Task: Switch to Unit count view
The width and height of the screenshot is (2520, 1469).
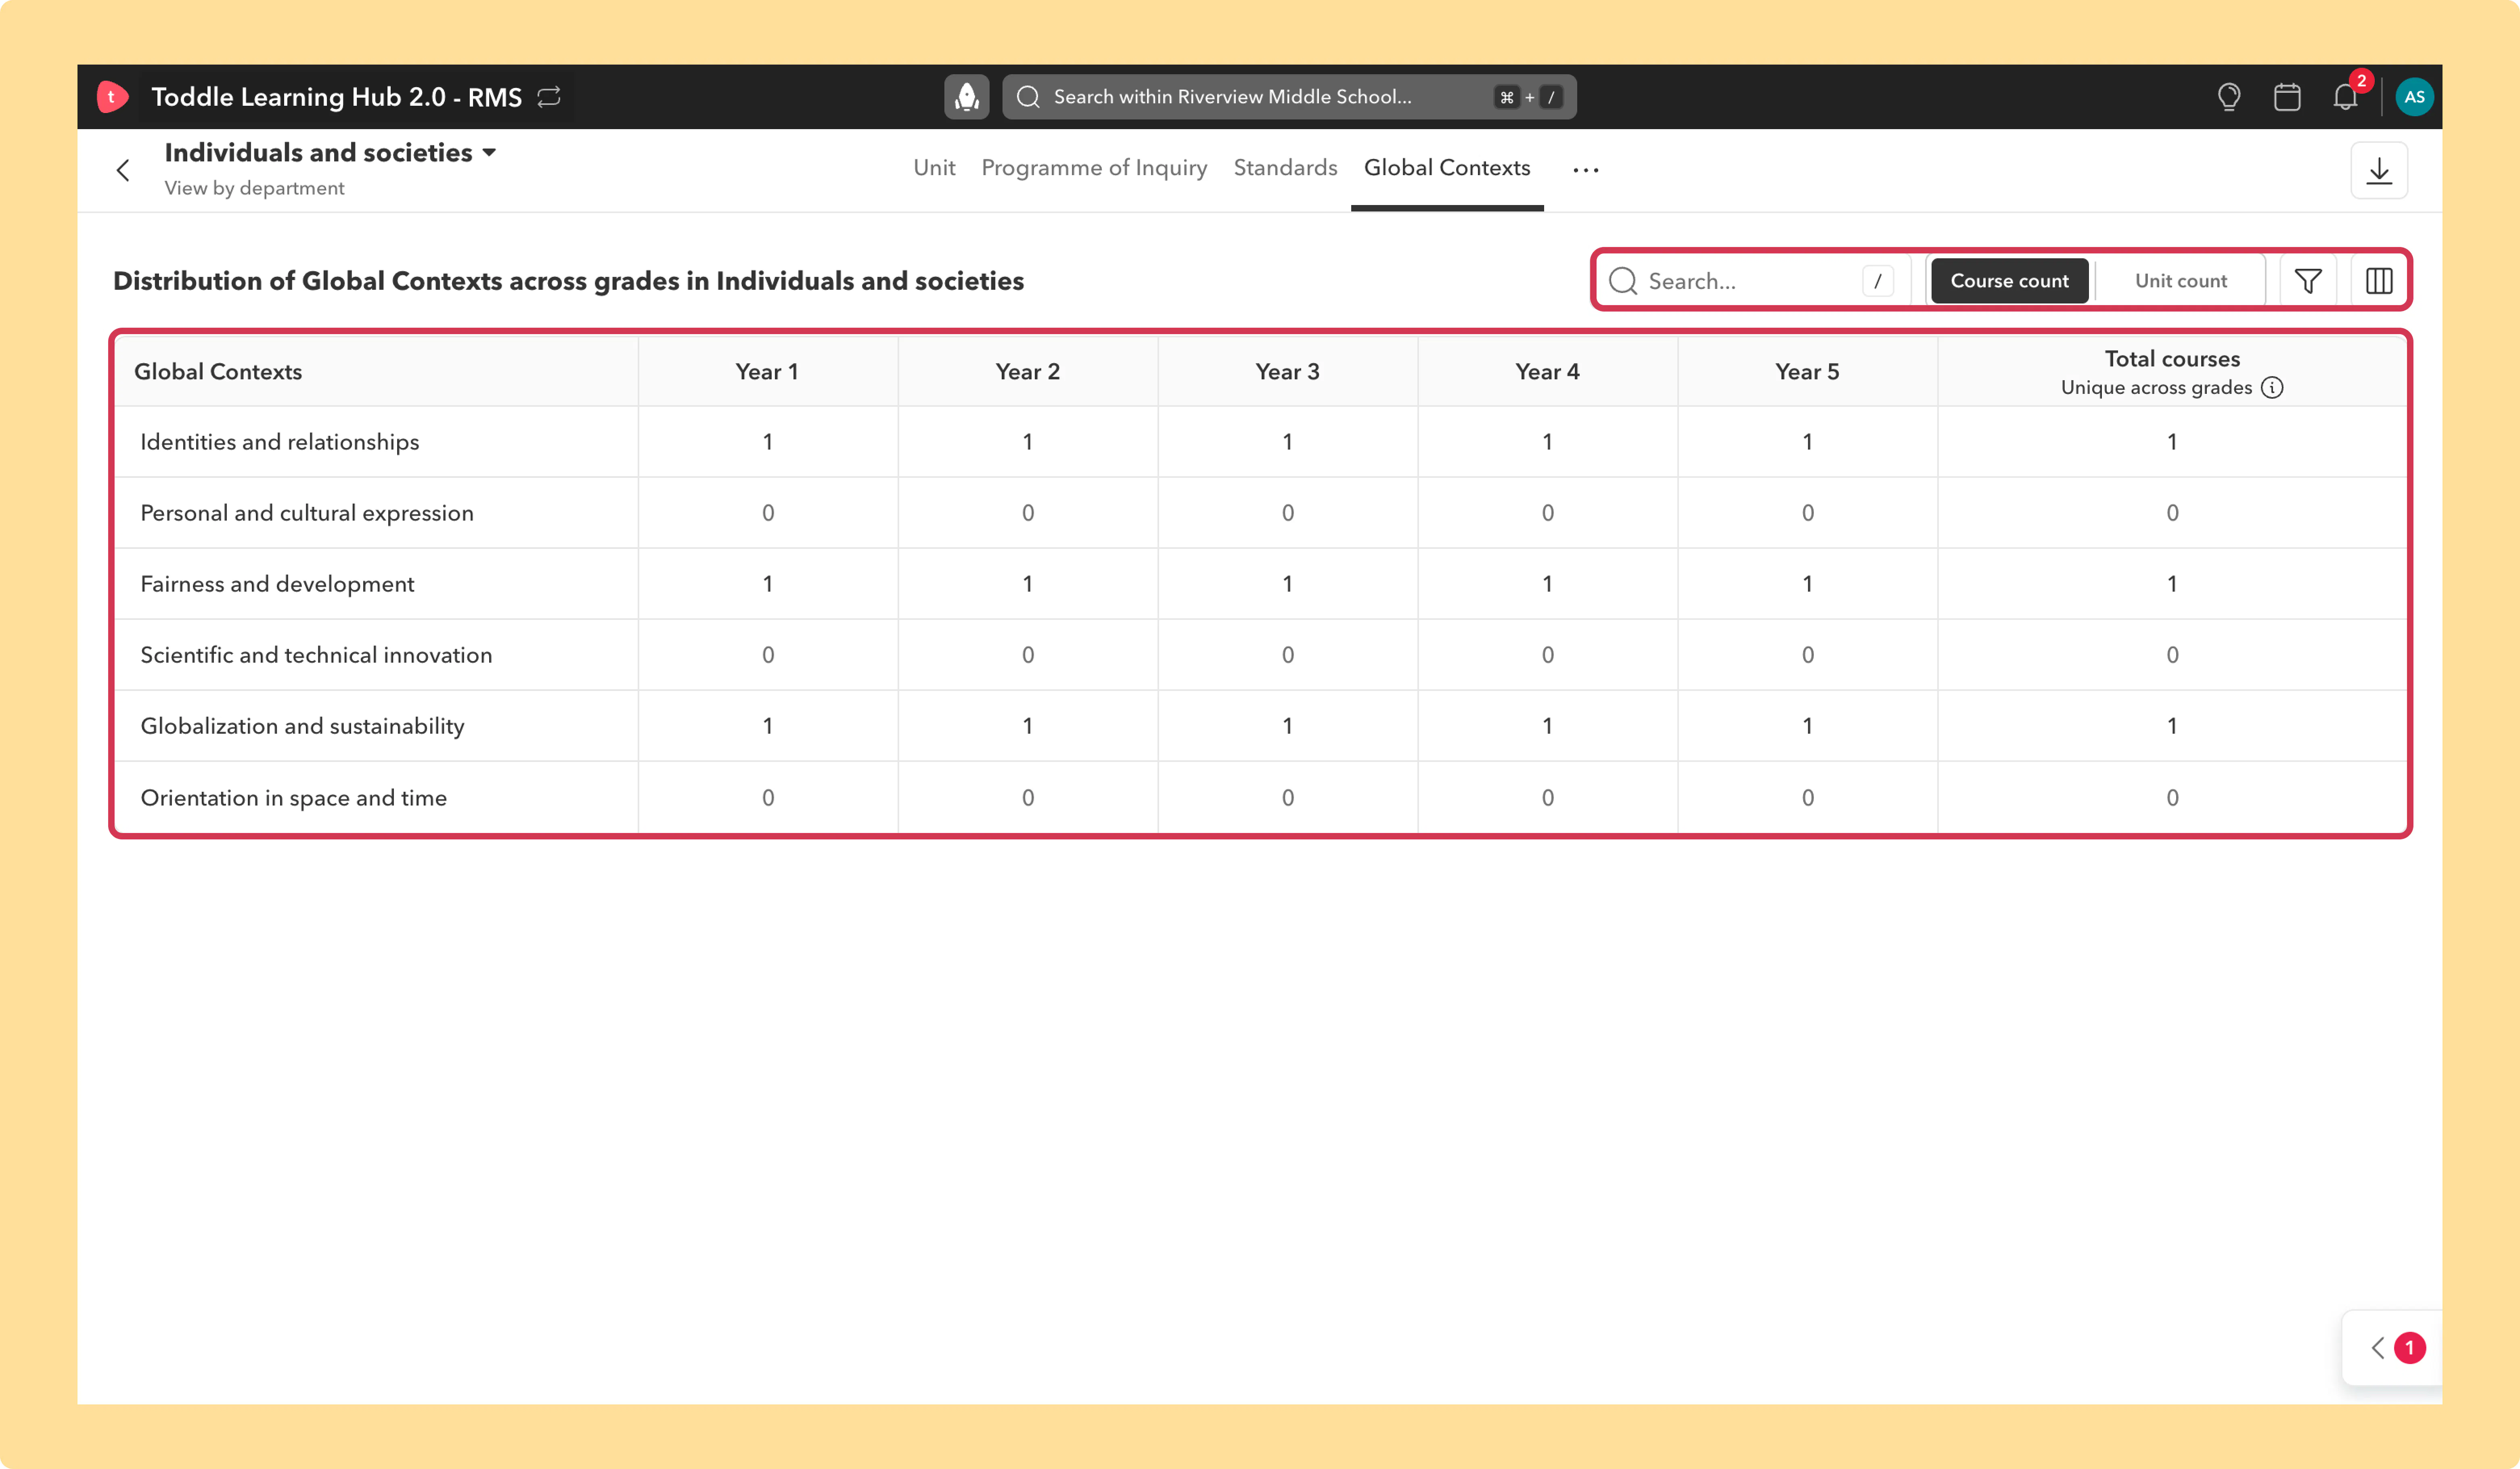Action: [2181, 281]
